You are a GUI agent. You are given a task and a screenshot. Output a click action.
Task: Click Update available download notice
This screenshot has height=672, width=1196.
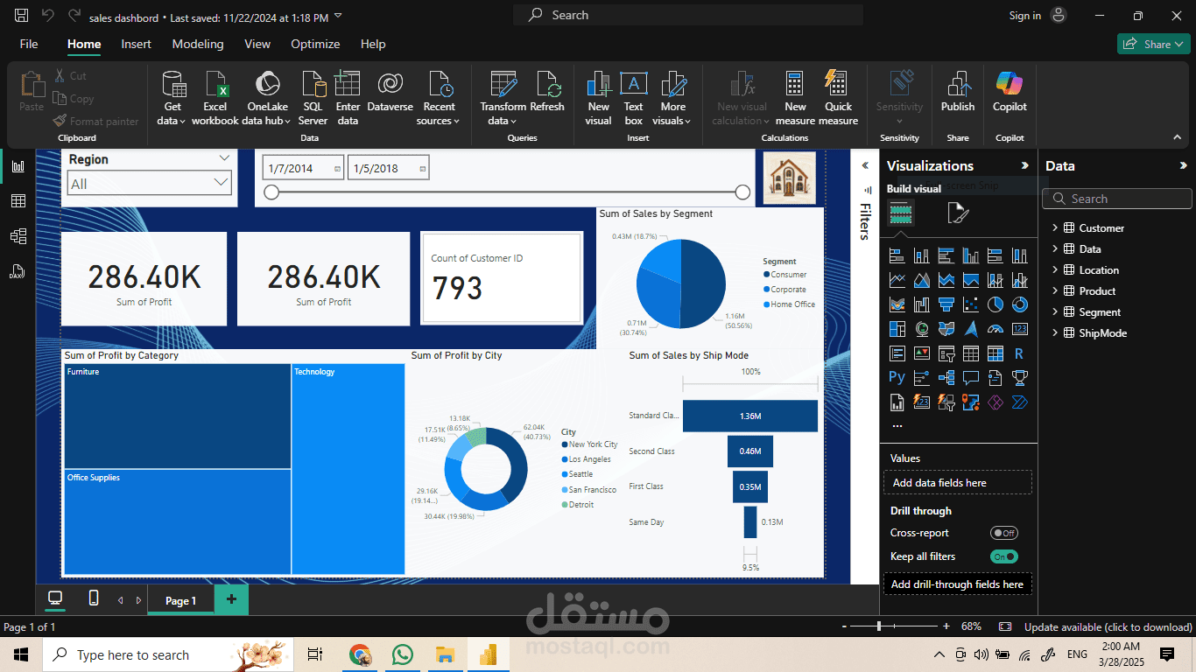pos(1108,626)
